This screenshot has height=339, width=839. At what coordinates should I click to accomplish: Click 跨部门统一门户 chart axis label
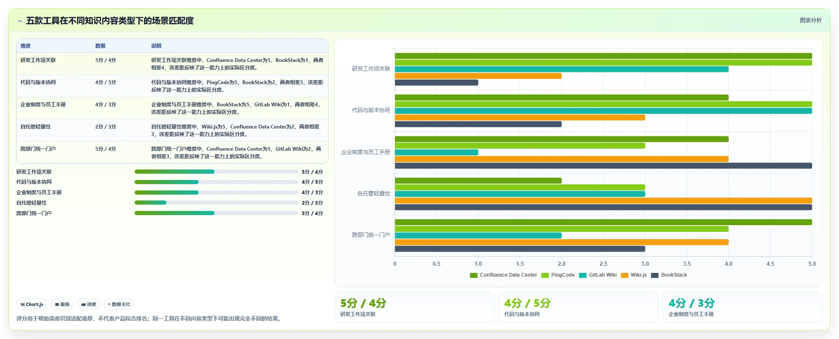click(371, 235)
